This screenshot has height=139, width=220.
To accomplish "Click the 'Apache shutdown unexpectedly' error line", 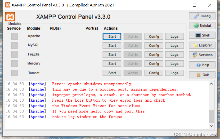I will (x=92, y=84).
